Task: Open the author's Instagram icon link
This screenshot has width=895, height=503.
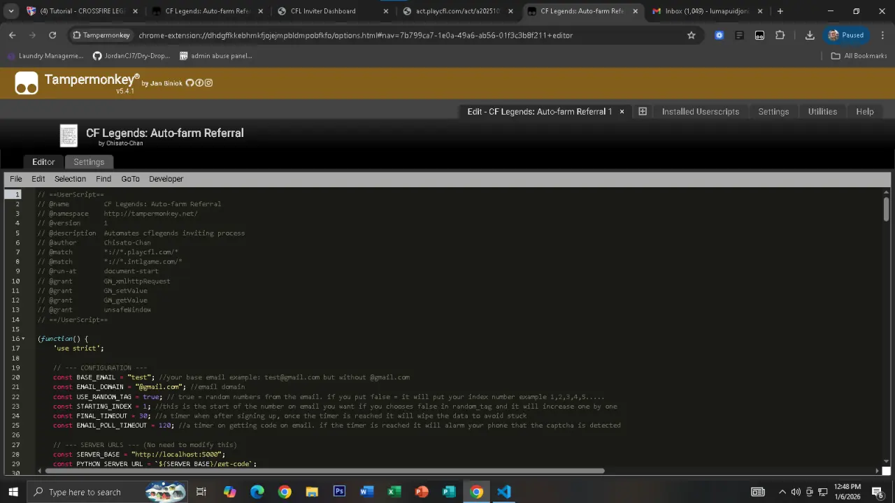Action: tap(208, 83)
